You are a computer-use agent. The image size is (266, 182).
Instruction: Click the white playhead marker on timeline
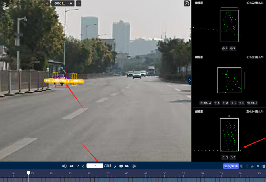[28, 173]
